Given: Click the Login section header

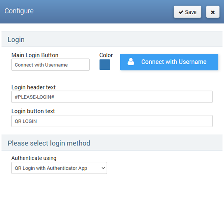Looking at the screenshot, I should pos(16,40).
